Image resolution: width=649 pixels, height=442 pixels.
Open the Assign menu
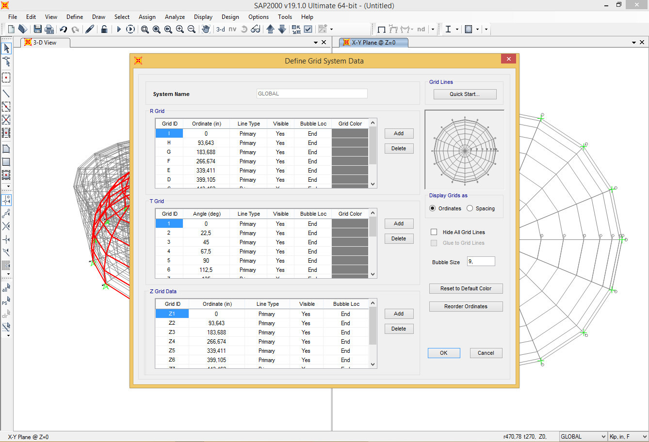click(x=147, y=16)
